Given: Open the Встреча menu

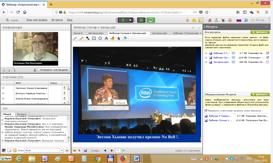Looking at the screenshot, I should pyautogui.click(x=57, y=20).
